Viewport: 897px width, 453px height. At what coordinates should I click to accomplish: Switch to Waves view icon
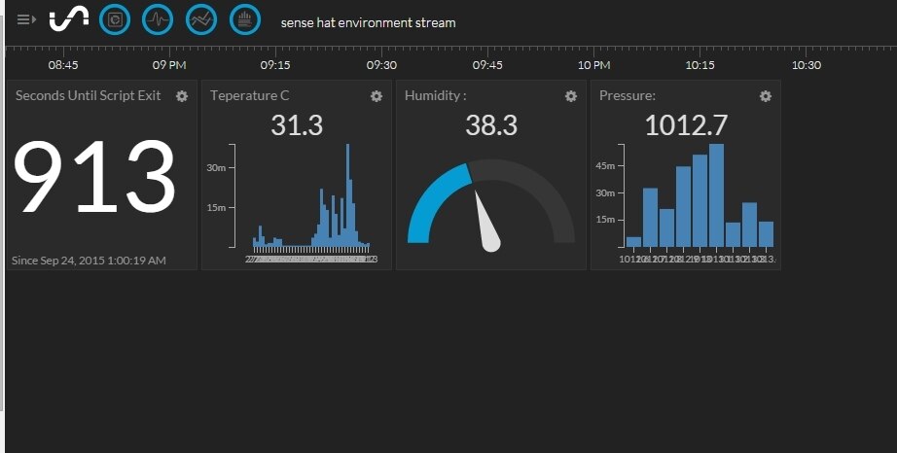tap(158, 19)
